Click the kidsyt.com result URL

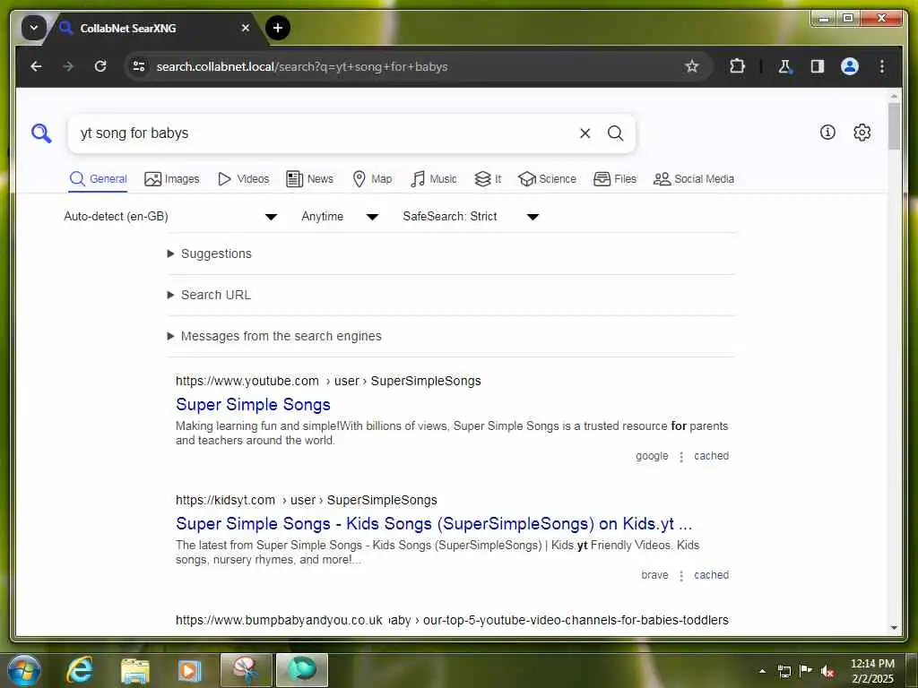tap(307, 501)
